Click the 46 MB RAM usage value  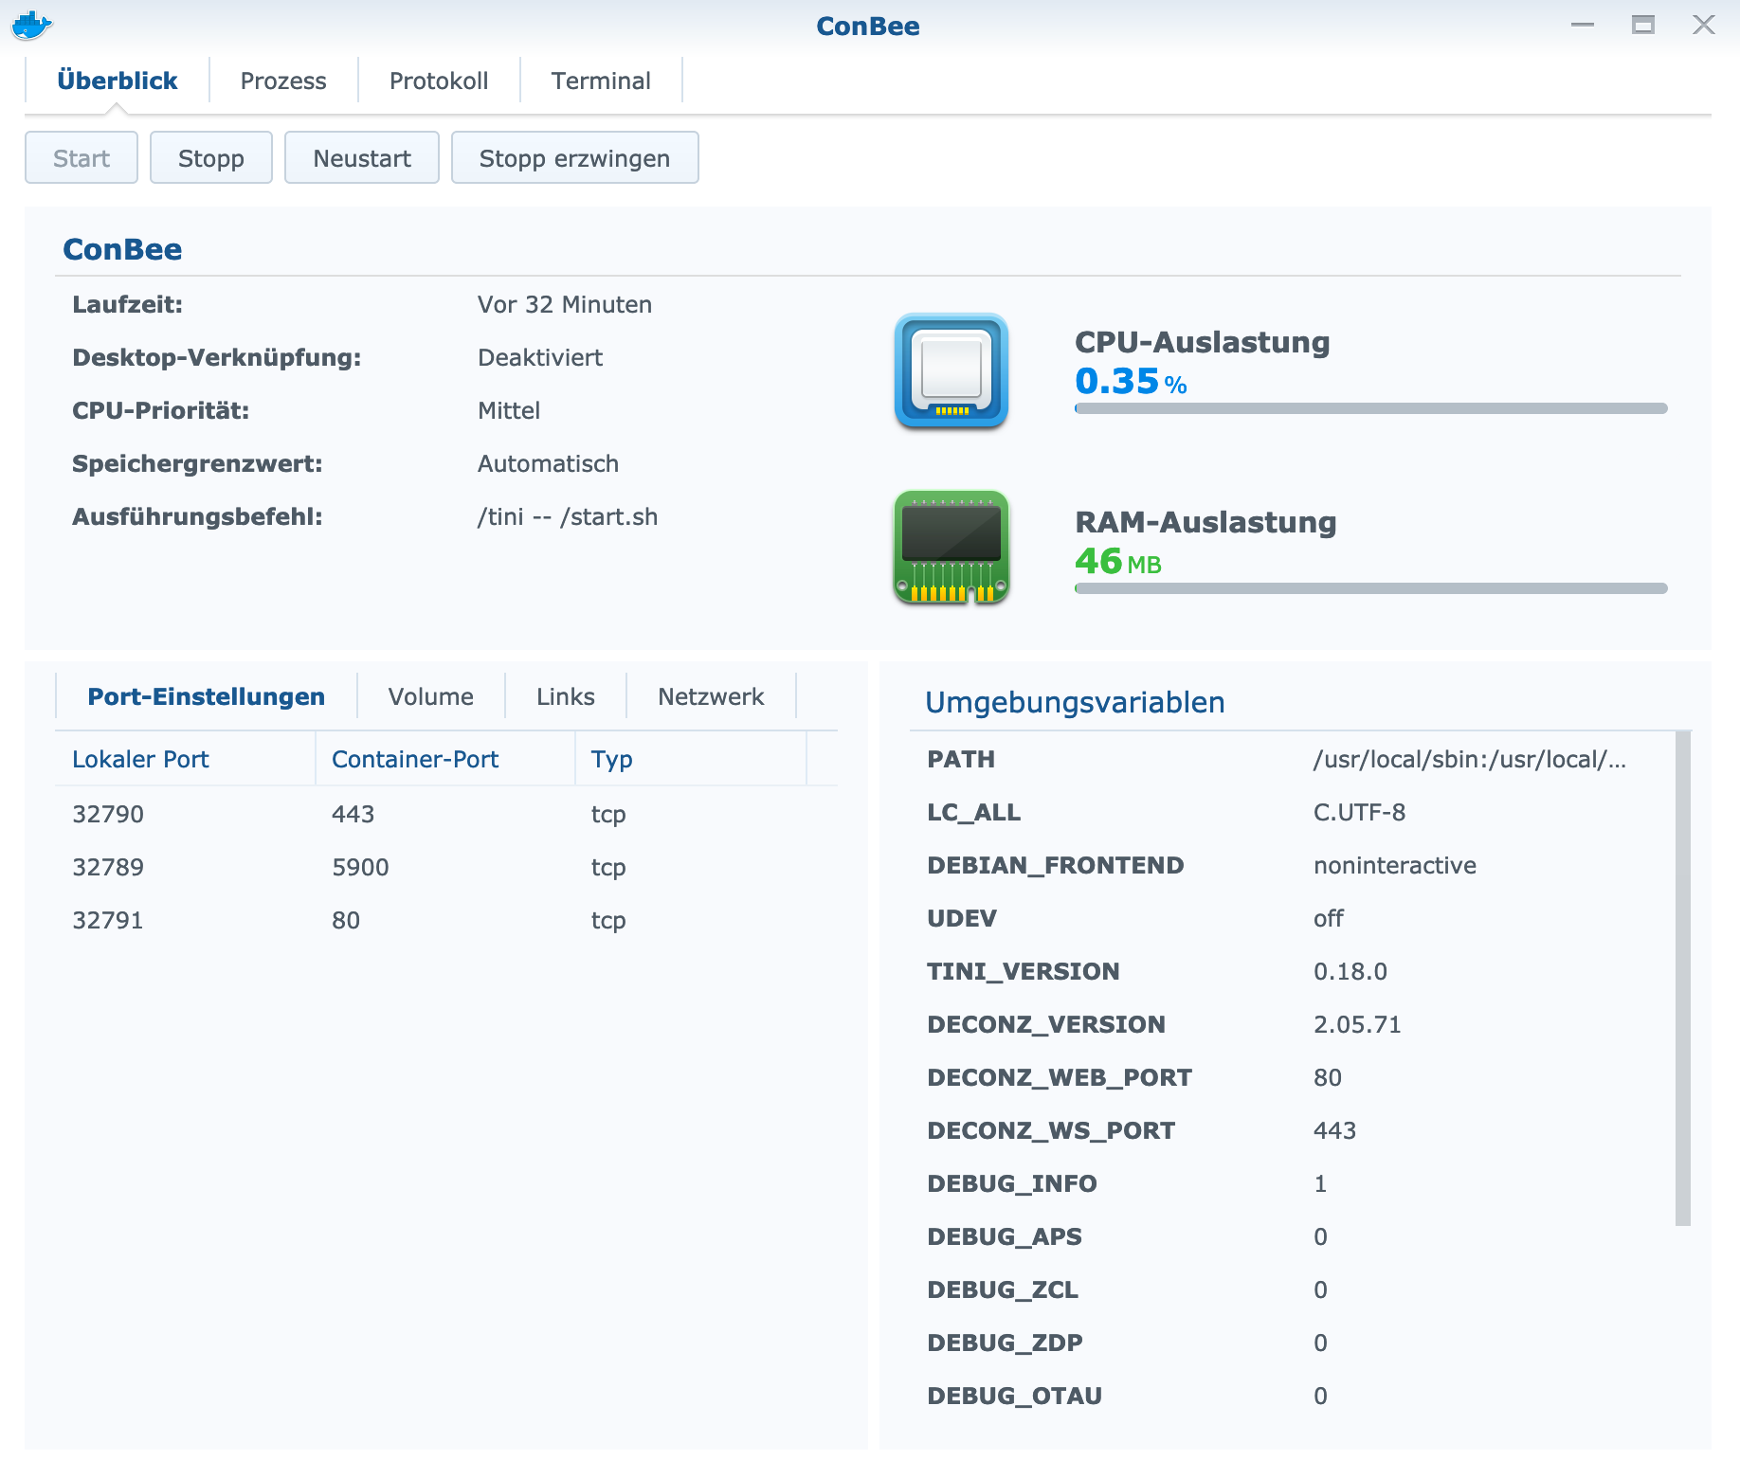1118,561
